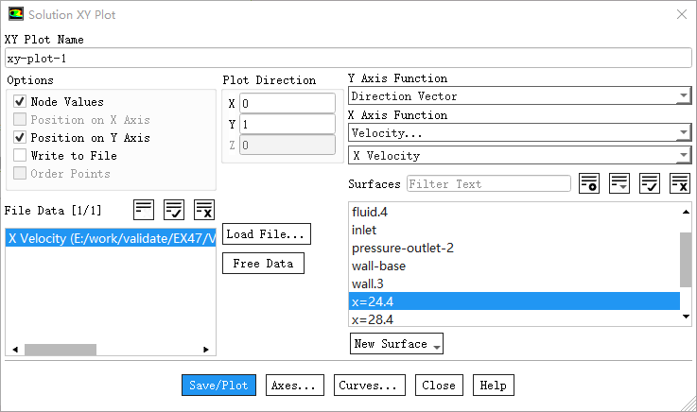Deselect all File Data entries icon
Image resolution: width=697 pixels, height=412 pixels.
click(204, 209)
